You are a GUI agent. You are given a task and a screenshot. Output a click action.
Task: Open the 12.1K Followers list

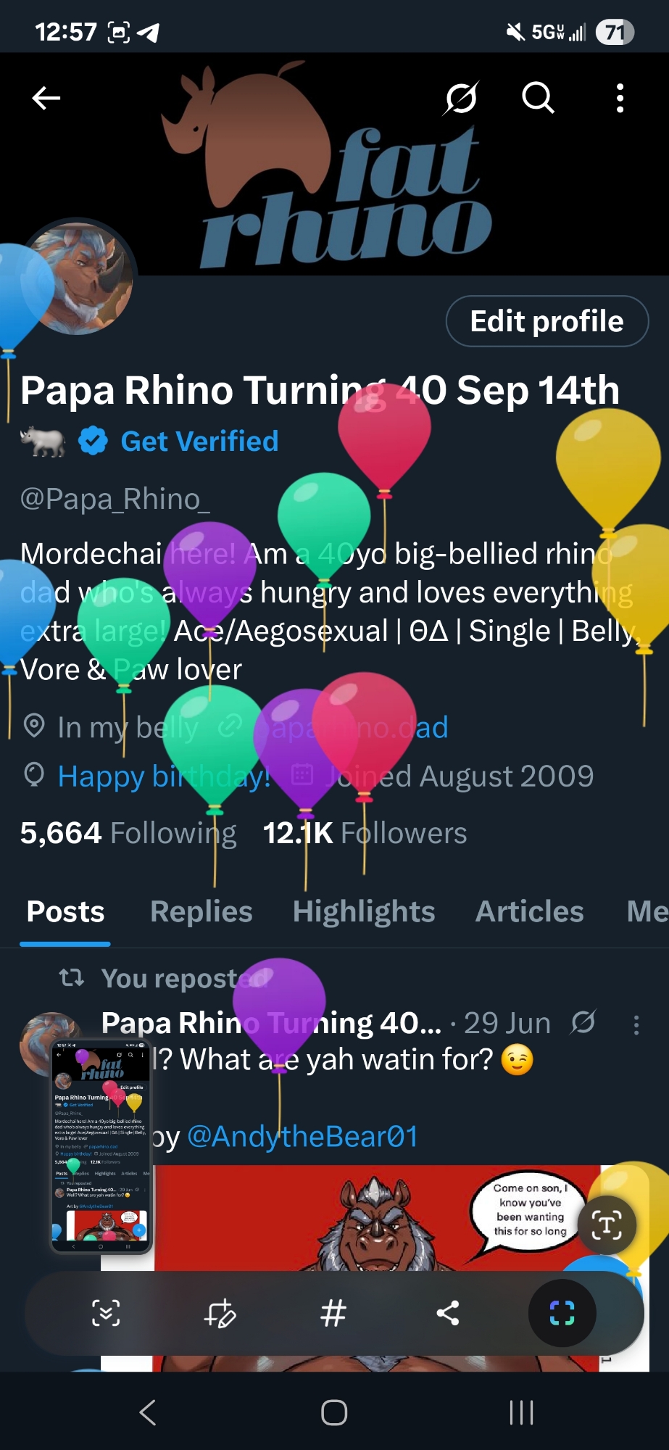(365, 833)
